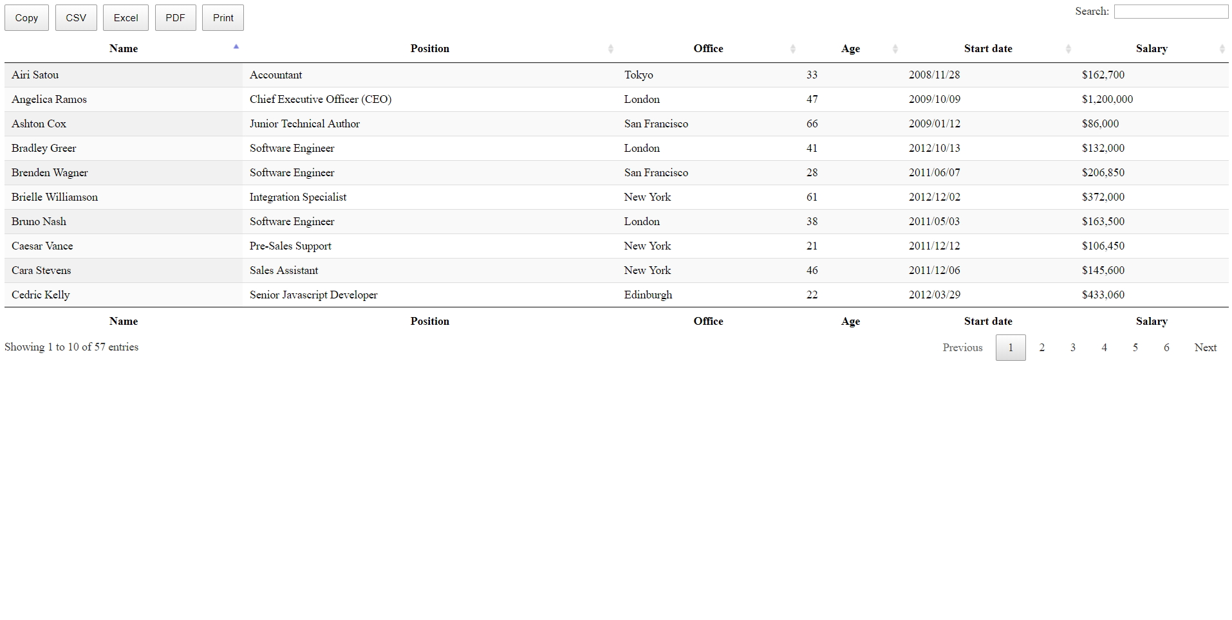Export the table to Excel
Image resolution: width=1232 pixels, height=620 pixels.
(126, 17)
